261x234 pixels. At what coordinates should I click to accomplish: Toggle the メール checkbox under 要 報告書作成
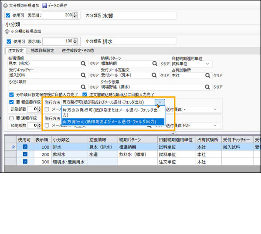47,109
